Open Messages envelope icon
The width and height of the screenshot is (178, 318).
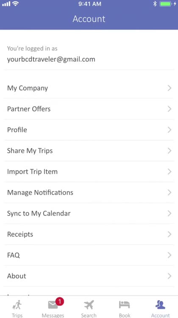point(53,305)
